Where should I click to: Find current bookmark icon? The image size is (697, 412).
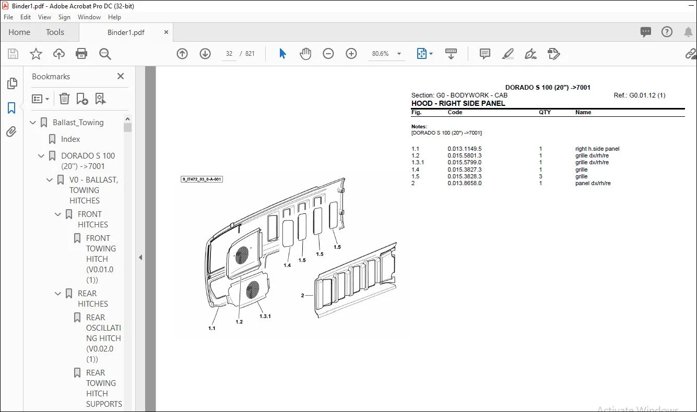click(x=100, y=99)
